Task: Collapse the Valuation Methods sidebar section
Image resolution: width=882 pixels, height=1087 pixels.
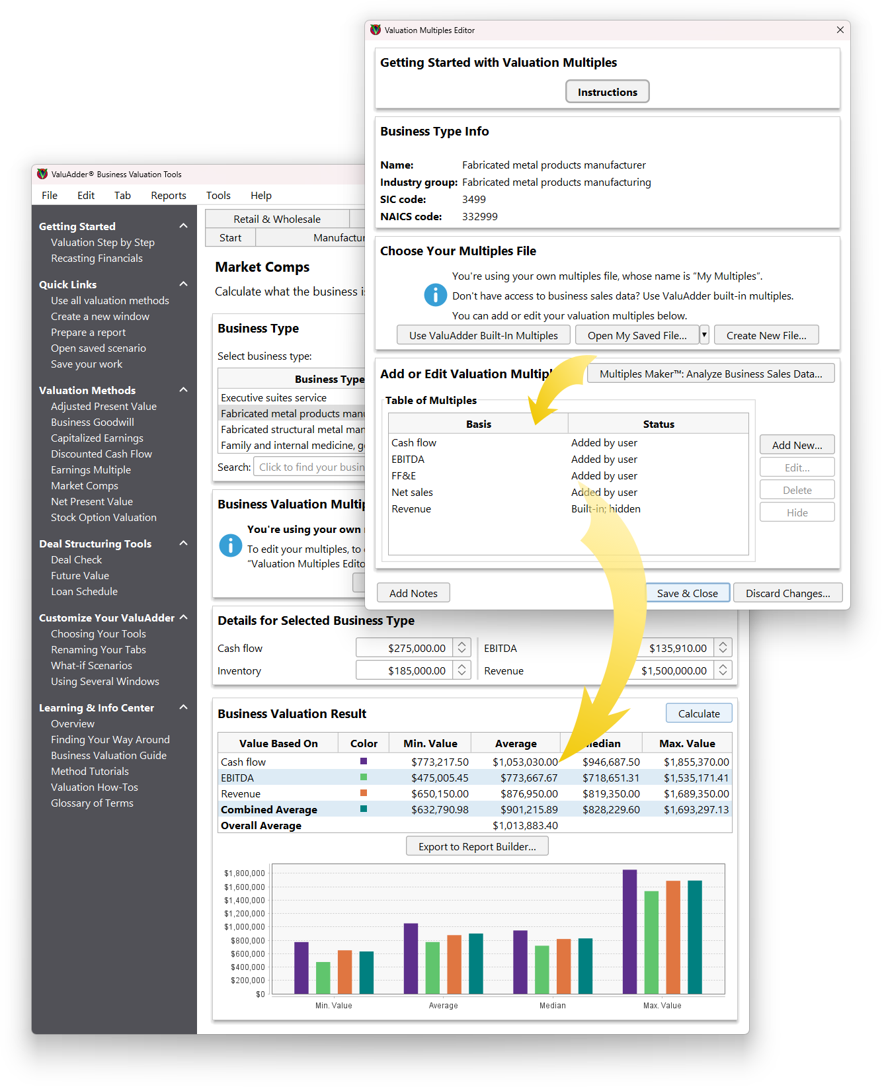Action: click(184, 390)
